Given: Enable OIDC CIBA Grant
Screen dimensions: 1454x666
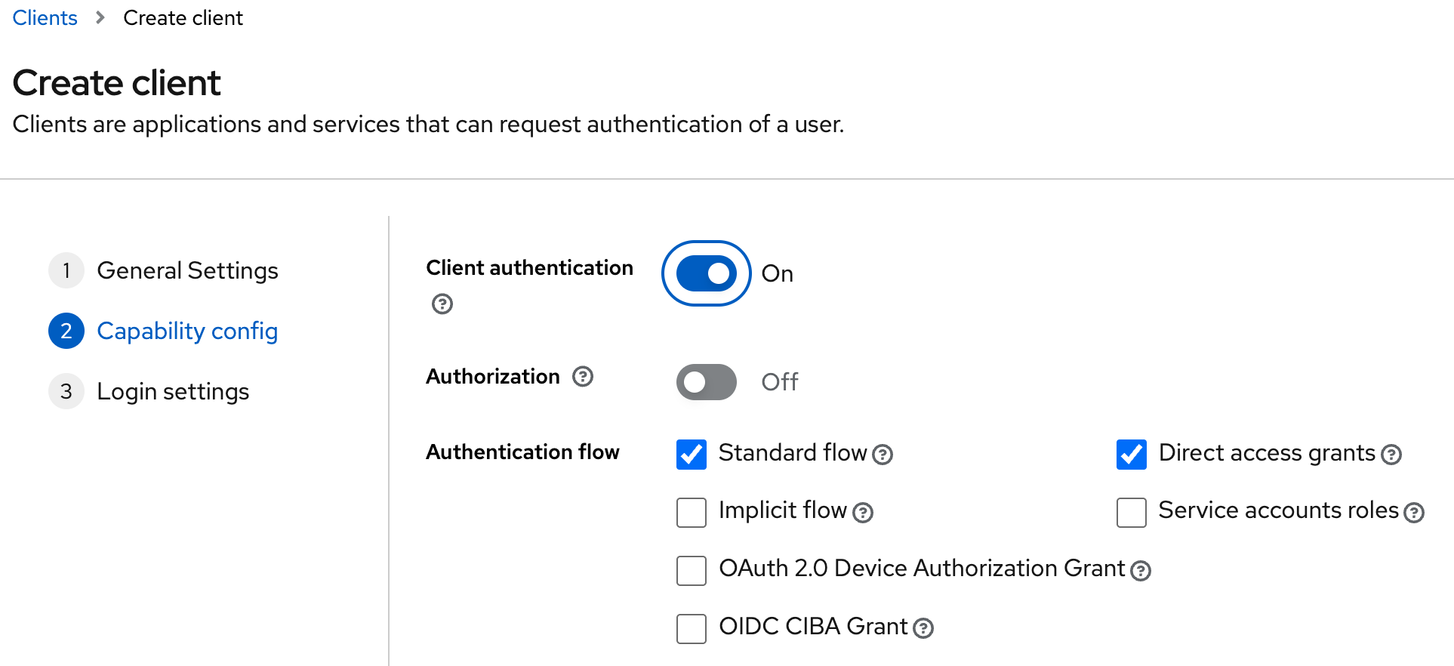Looking at the screenshot, I should tap(691, 628).
